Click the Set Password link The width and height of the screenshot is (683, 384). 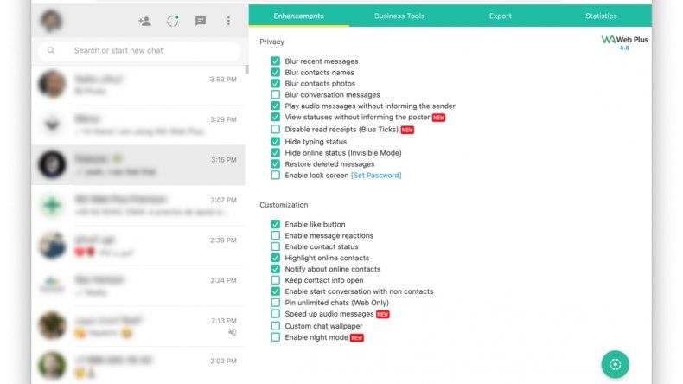tap(376, 176)
